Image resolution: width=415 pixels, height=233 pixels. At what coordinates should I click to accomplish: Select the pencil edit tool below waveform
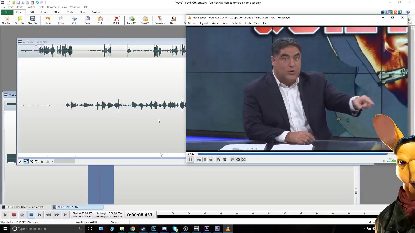(x=20, y=161)
